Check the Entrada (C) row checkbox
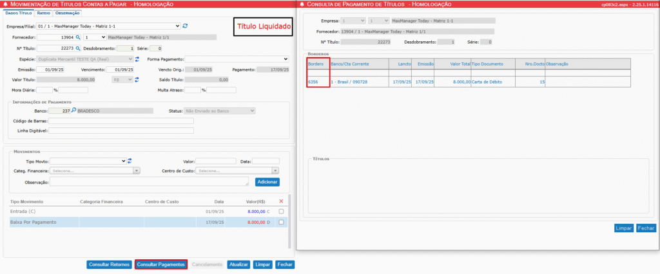Viewport: 660px width, 274px height. pos(280,212)
